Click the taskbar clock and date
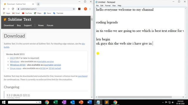 (180, 102)
